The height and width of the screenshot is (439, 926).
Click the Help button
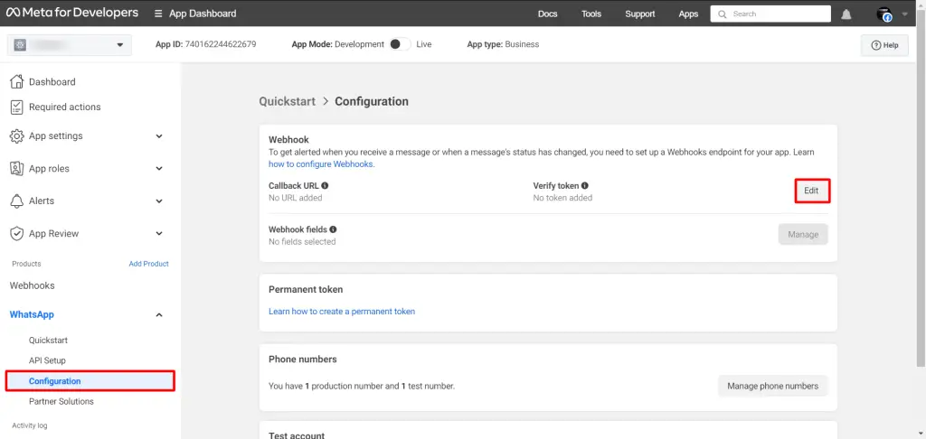pos(884,45)
